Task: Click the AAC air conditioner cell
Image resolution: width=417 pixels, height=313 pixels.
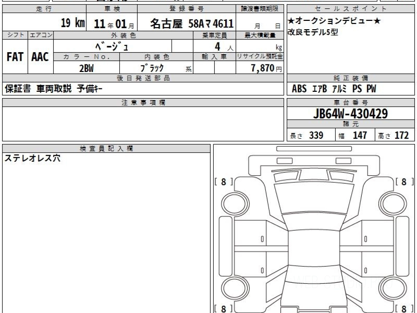Action: (x=40, y=57)
